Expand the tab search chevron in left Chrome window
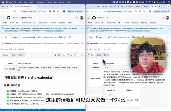 click(83, 6)
